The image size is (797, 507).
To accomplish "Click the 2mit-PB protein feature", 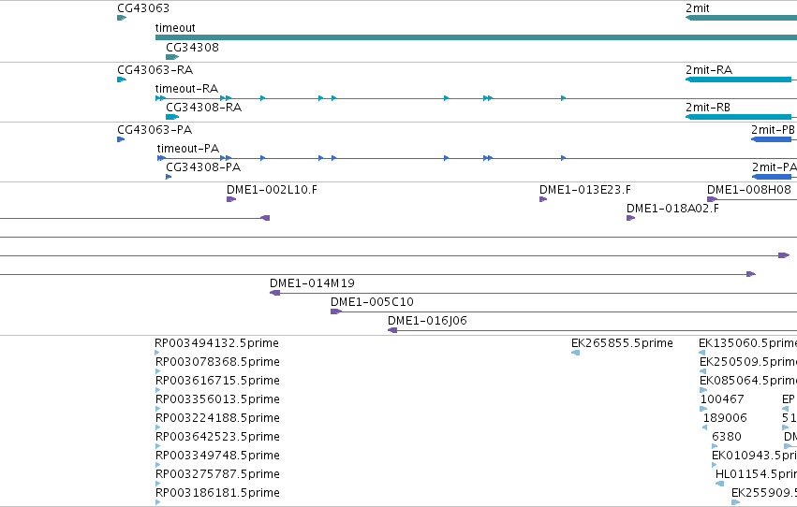I will click(774, 139).
